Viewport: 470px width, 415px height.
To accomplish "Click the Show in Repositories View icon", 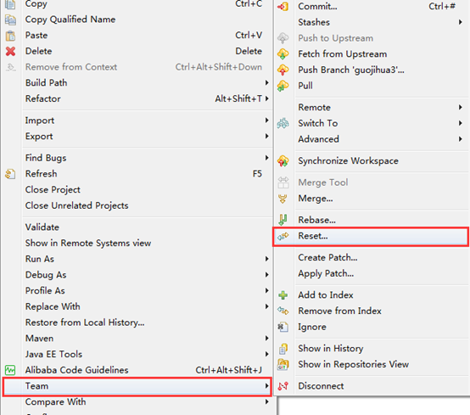I will pyautogui.click(x=283, y=365).
